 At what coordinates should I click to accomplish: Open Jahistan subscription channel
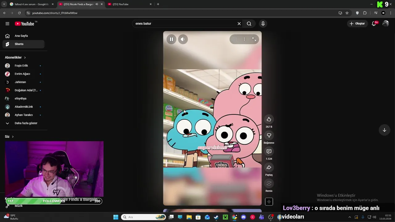23,82
